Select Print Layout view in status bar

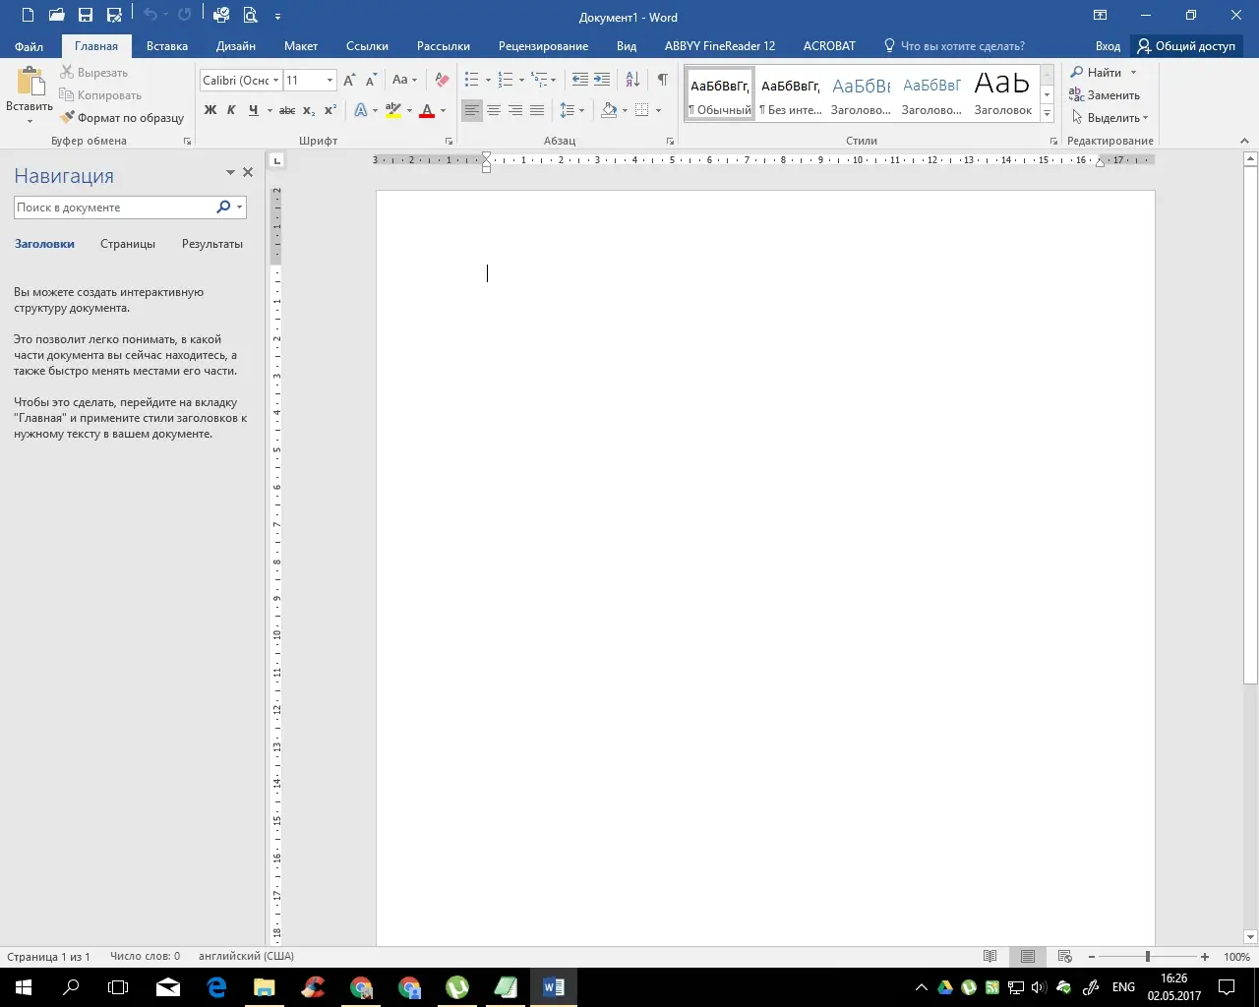click(1027, 956)
